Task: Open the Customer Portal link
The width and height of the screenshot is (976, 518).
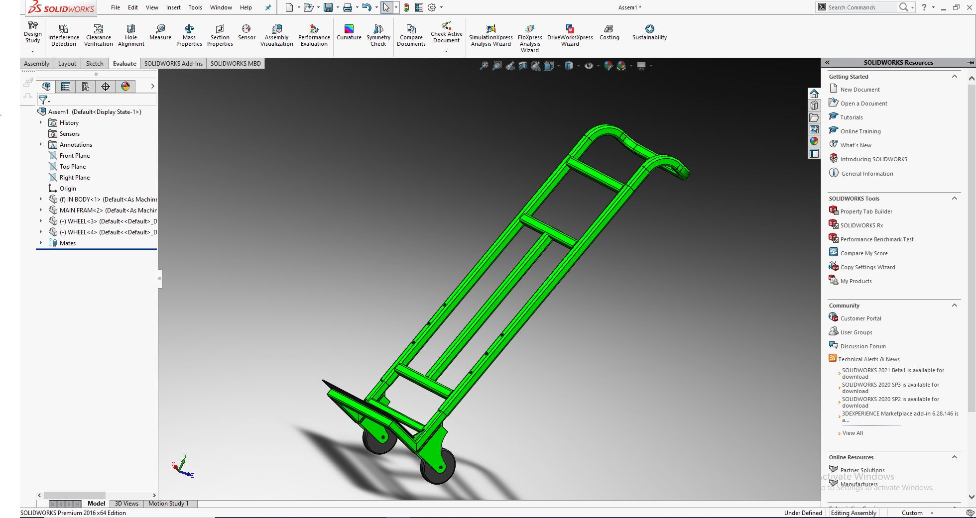Action: [861, 318]
